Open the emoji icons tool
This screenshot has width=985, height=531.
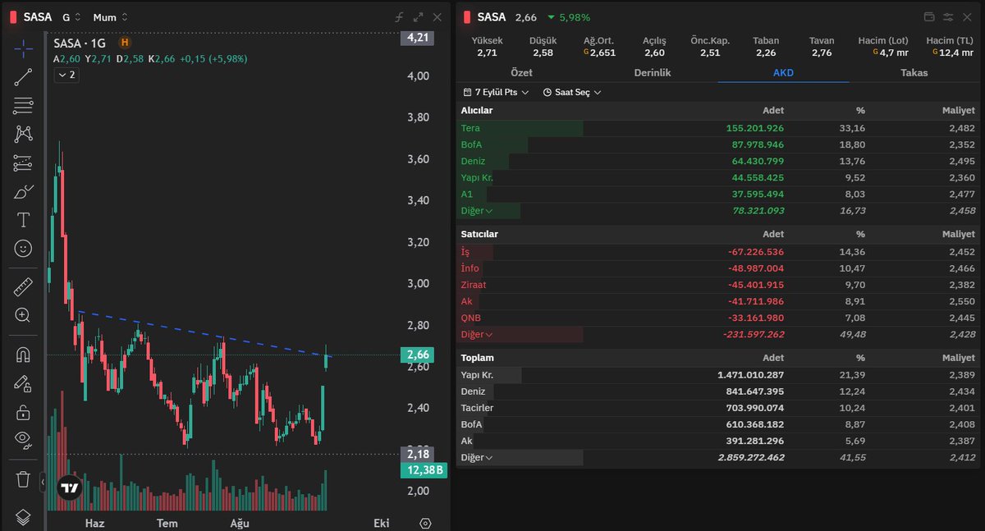point(23,248)
